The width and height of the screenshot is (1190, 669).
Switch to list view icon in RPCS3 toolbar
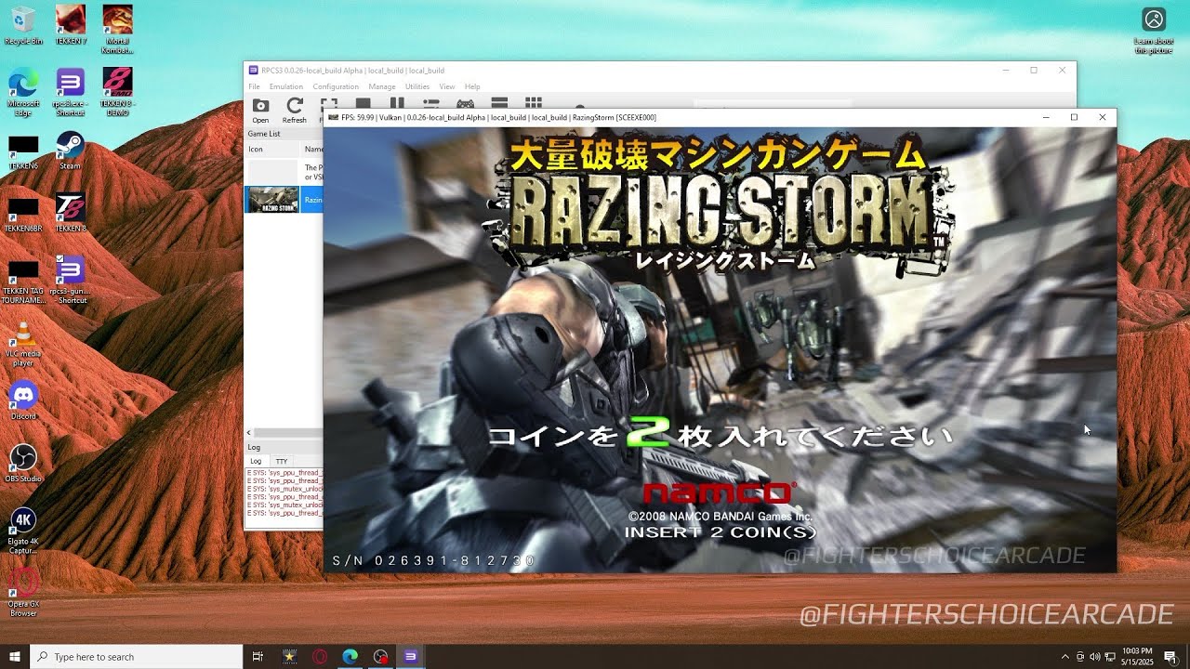coord(499,104)
